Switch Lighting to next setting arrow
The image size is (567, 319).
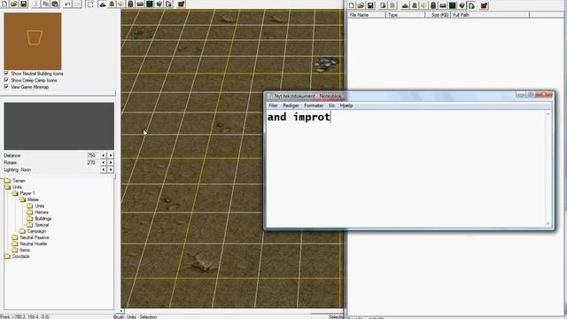(x=111, y=169)
